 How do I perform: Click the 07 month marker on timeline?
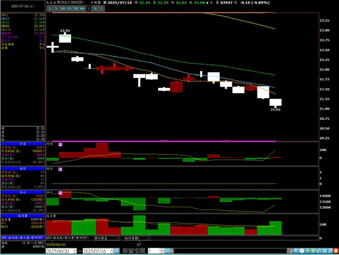point(139,244)
